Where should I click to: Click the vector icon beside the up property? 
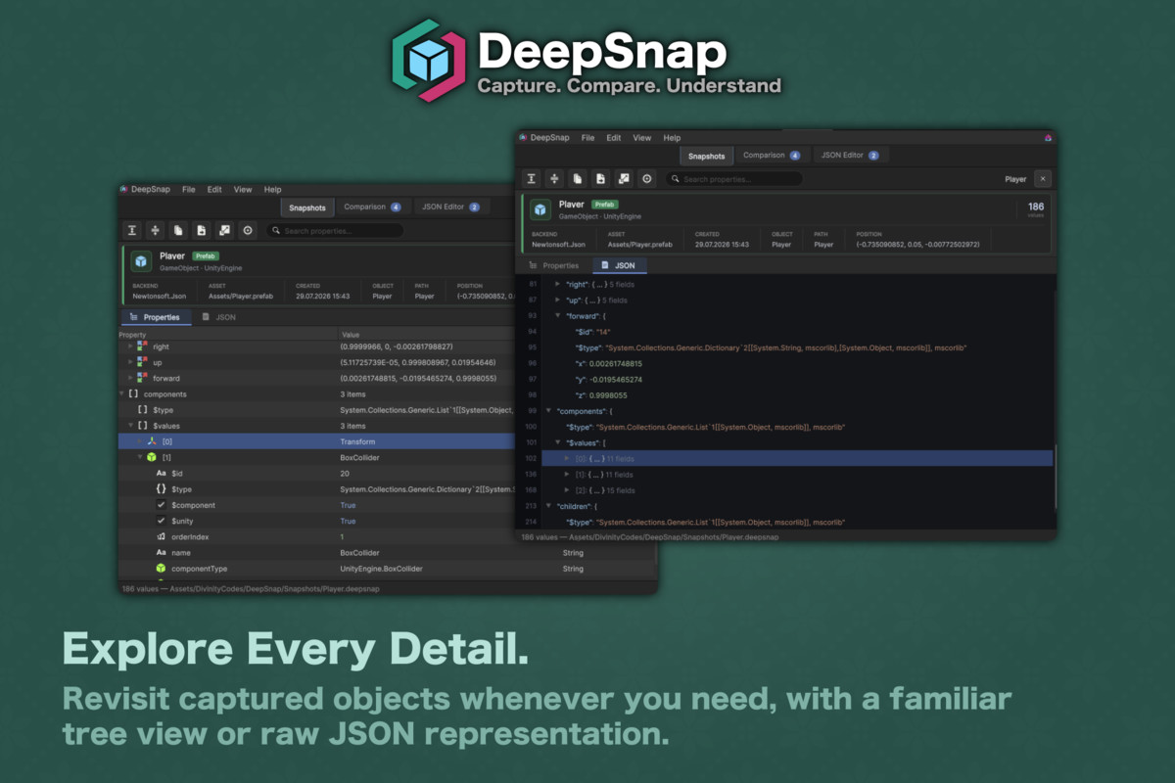[x=143, y=362]
